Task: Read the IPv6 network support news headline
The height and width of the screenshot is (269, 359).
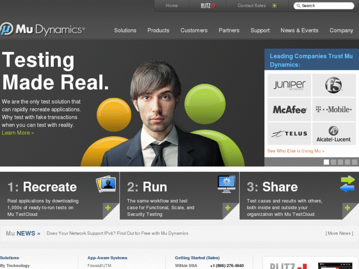Action: click(x=118, y=233)
